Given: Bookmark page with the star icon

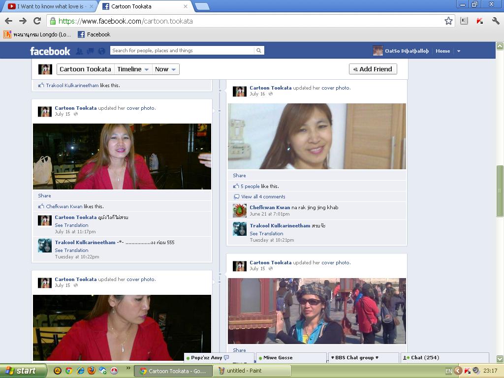Looking at the screenshot, I should (448, 21).
